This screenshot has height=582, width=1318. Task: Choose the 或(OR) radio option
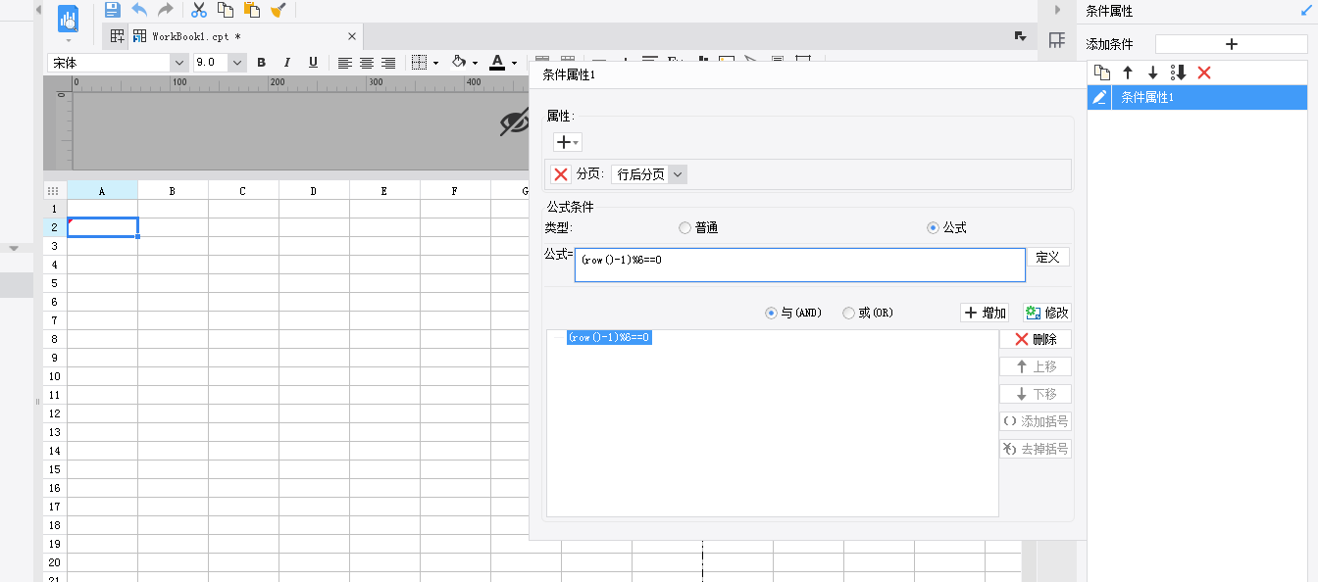point(848,313)
